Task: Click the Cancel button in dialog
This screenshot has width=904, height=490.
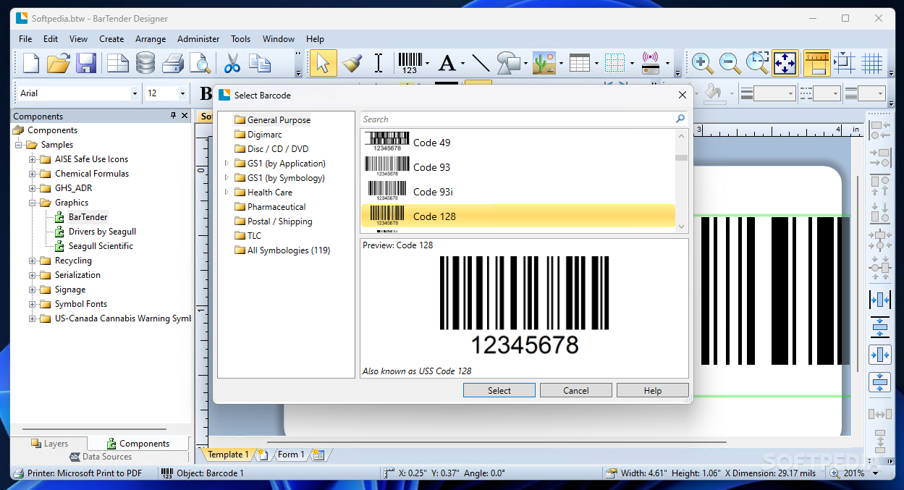Action: tap(576, 390)
